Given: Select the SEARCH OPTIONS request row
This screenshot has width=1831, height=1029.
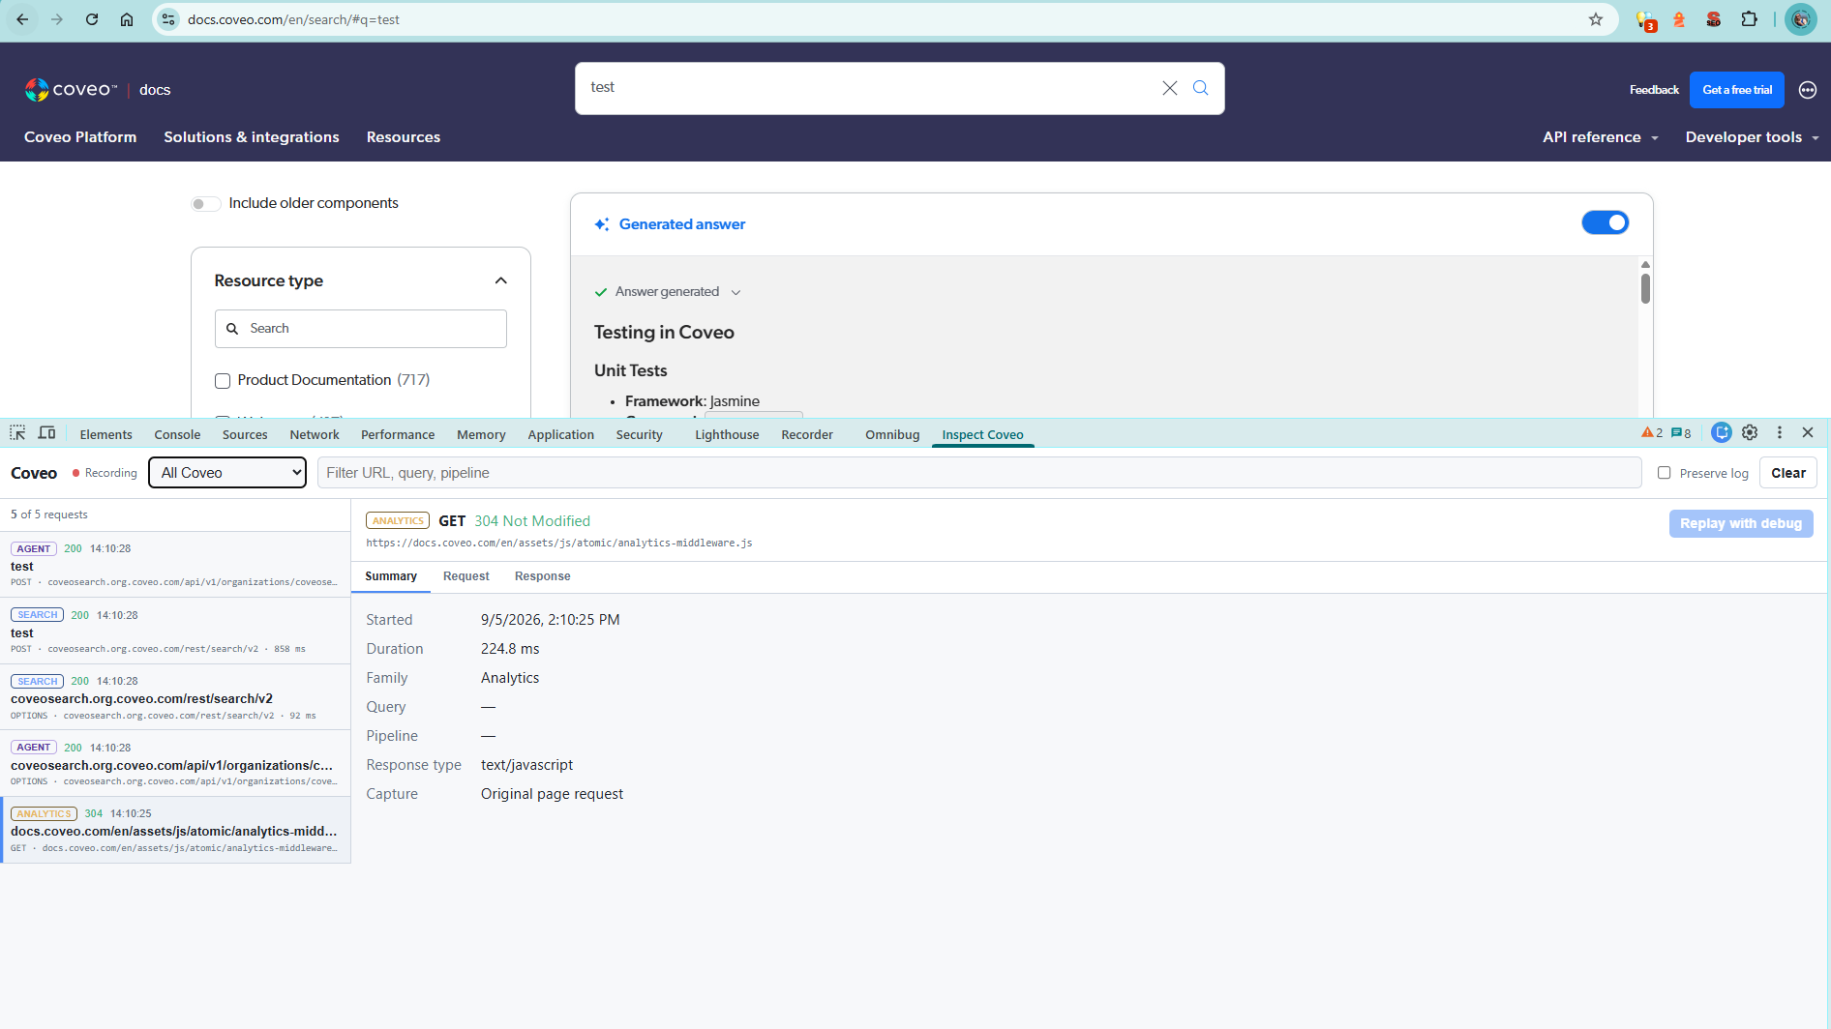Looking at the screenshot, I should [x=175, y=697].
